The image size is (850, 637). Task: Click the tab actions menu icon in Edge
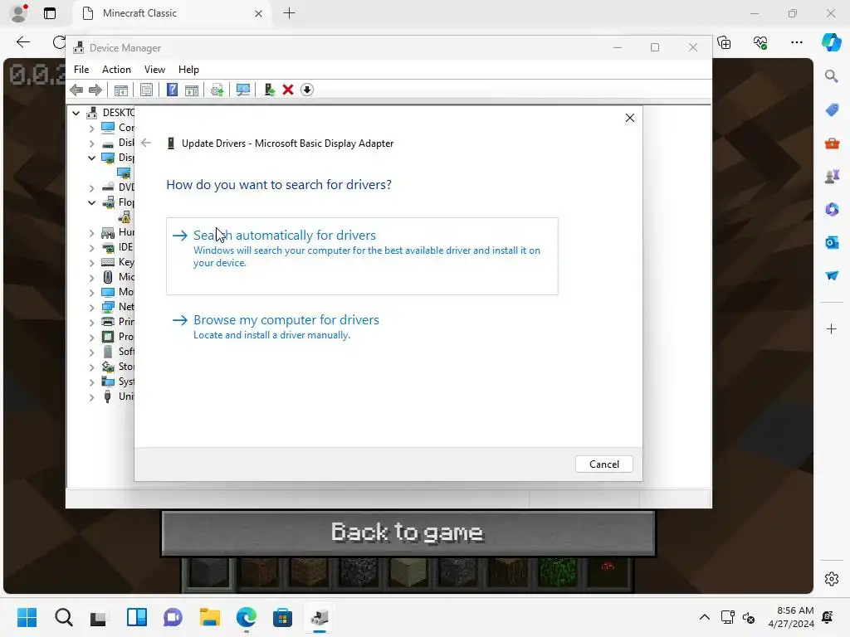pyautogui.click(x=50, y=13)
